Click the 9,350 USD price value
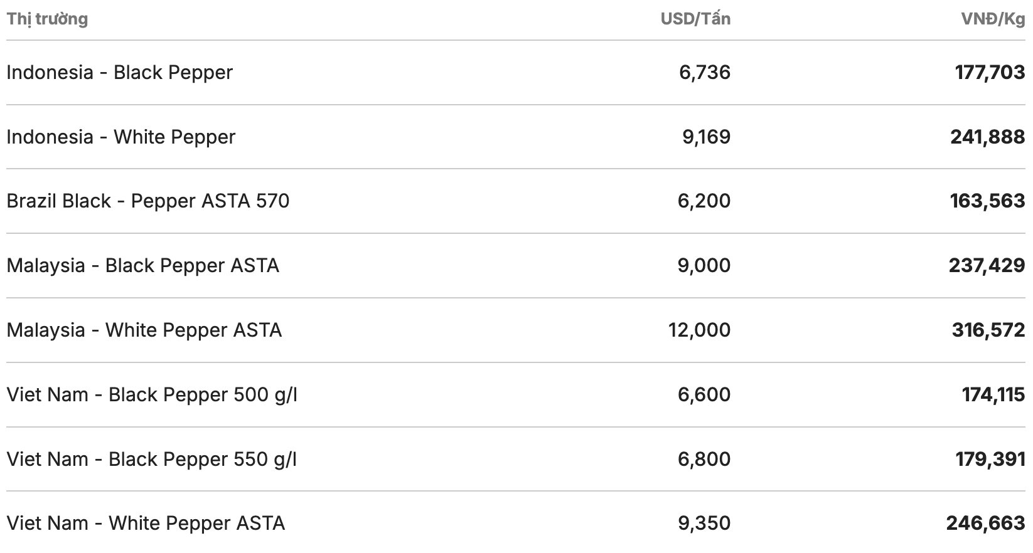 tap(704, 524)
